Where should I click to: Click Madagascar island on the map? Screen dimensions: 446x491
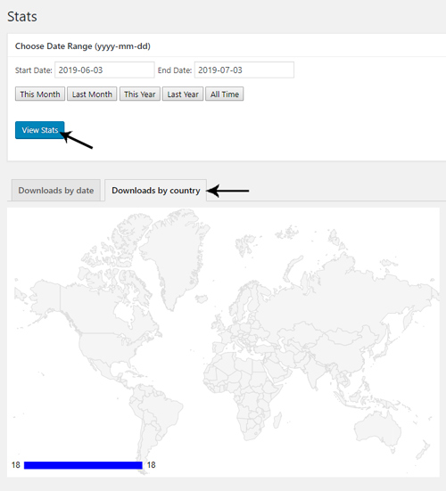[x=277, y=421]
